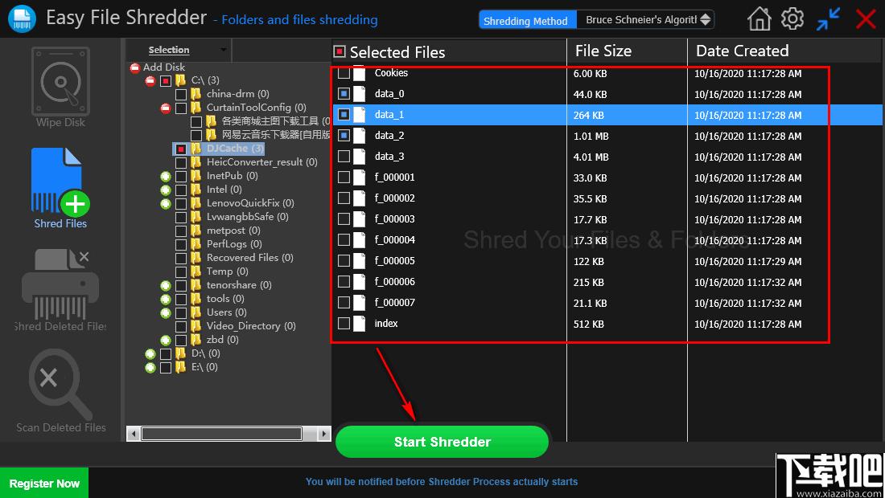Open the Wipe Disk tool
Viewport: 885px width, 498px height.
[60, 88]
